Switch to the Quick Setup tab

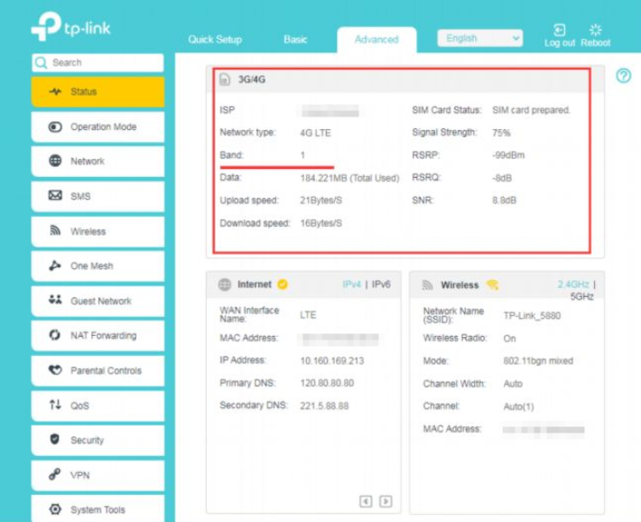(x=215, y=40)
